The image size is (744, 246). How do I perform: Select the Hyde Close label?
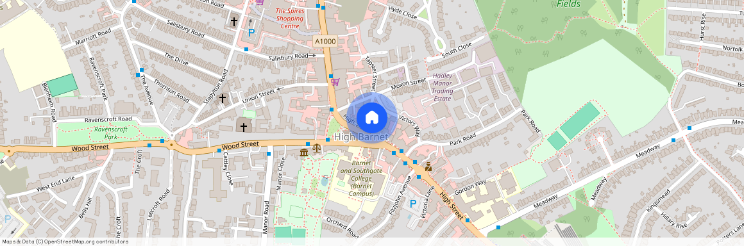402,13
